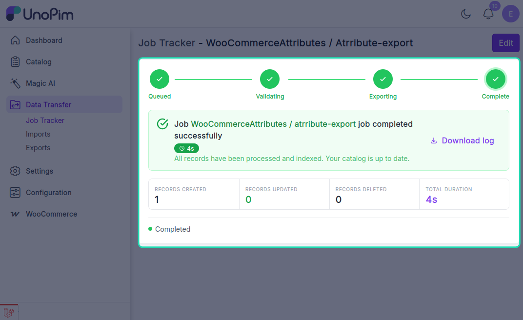The width and height of the screenshot is (523, 320).
Task: Open notifications bell icon
Action: 488,14
